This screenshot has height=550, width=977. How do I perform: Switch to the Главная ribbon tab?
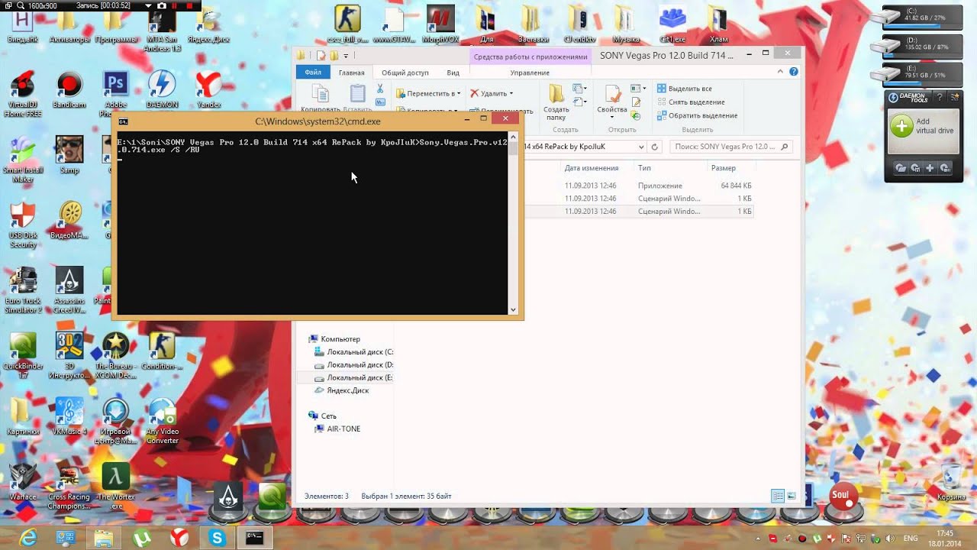[x=352, y=73]
